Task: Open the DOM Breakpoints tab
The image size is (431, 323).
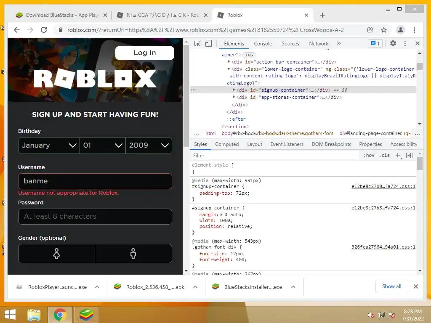Action: coord(331,144)
